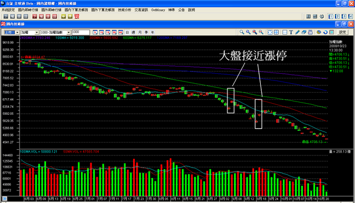The image size is (355, 203).
Task: Open the 說明 menu
Action: [x=191, y=10]
